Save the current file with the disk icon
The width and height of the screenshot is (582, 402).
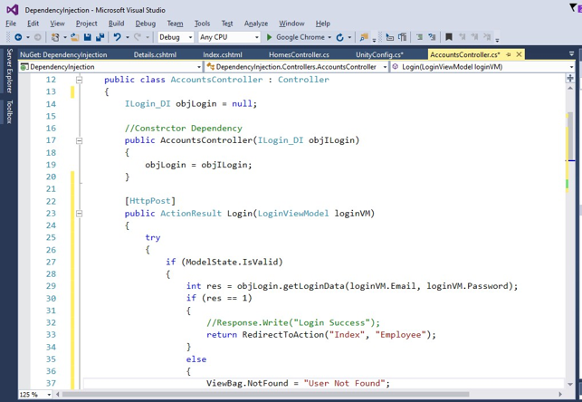pyautogui.click(x=88, y=37)
